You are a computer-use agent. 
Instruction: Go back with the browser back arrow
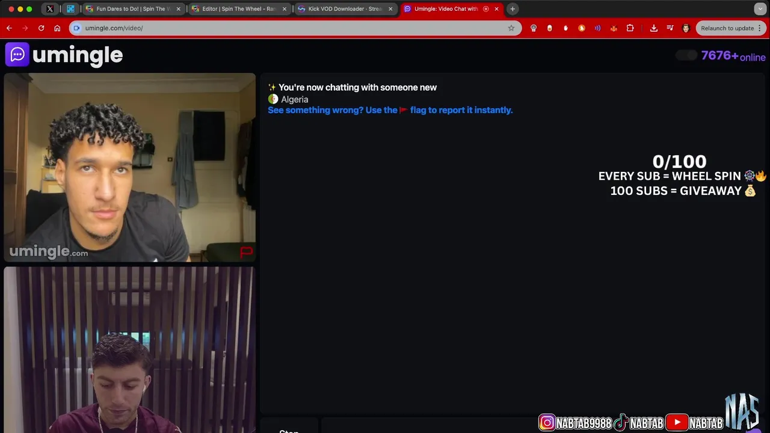9,28
